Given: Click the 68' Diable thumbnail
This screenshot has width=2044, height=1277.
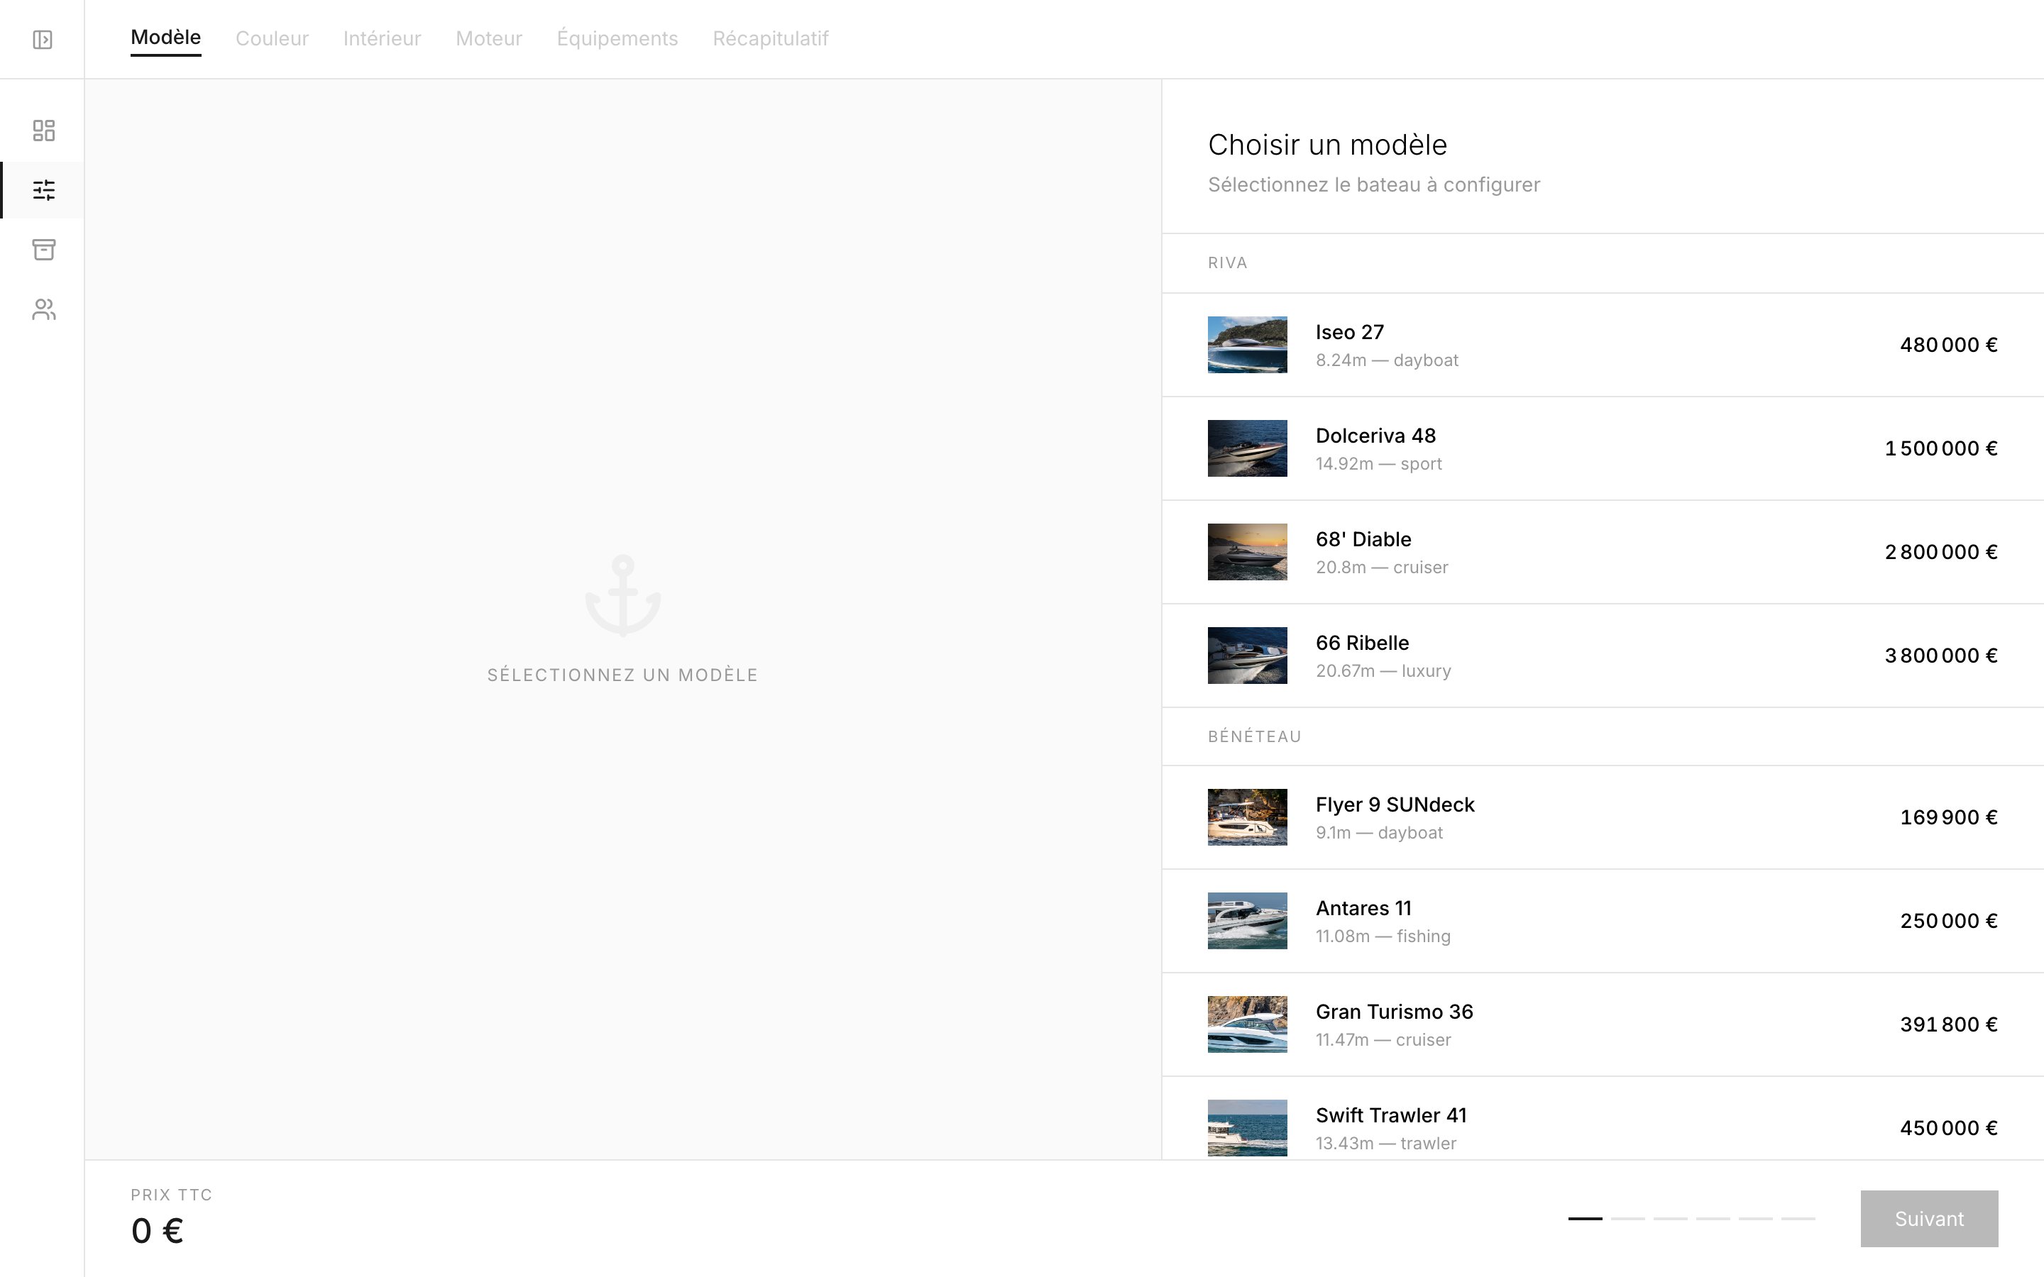Looking at the screenshot, I should 1247,553.
